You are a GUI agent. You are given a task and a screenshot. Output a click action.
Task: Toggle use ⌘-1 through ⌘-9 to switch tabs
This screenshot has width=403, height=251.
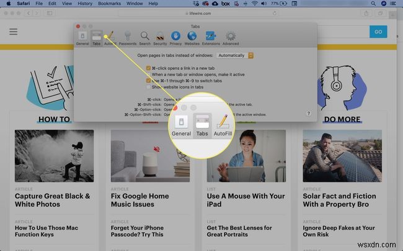coord(148,80)
